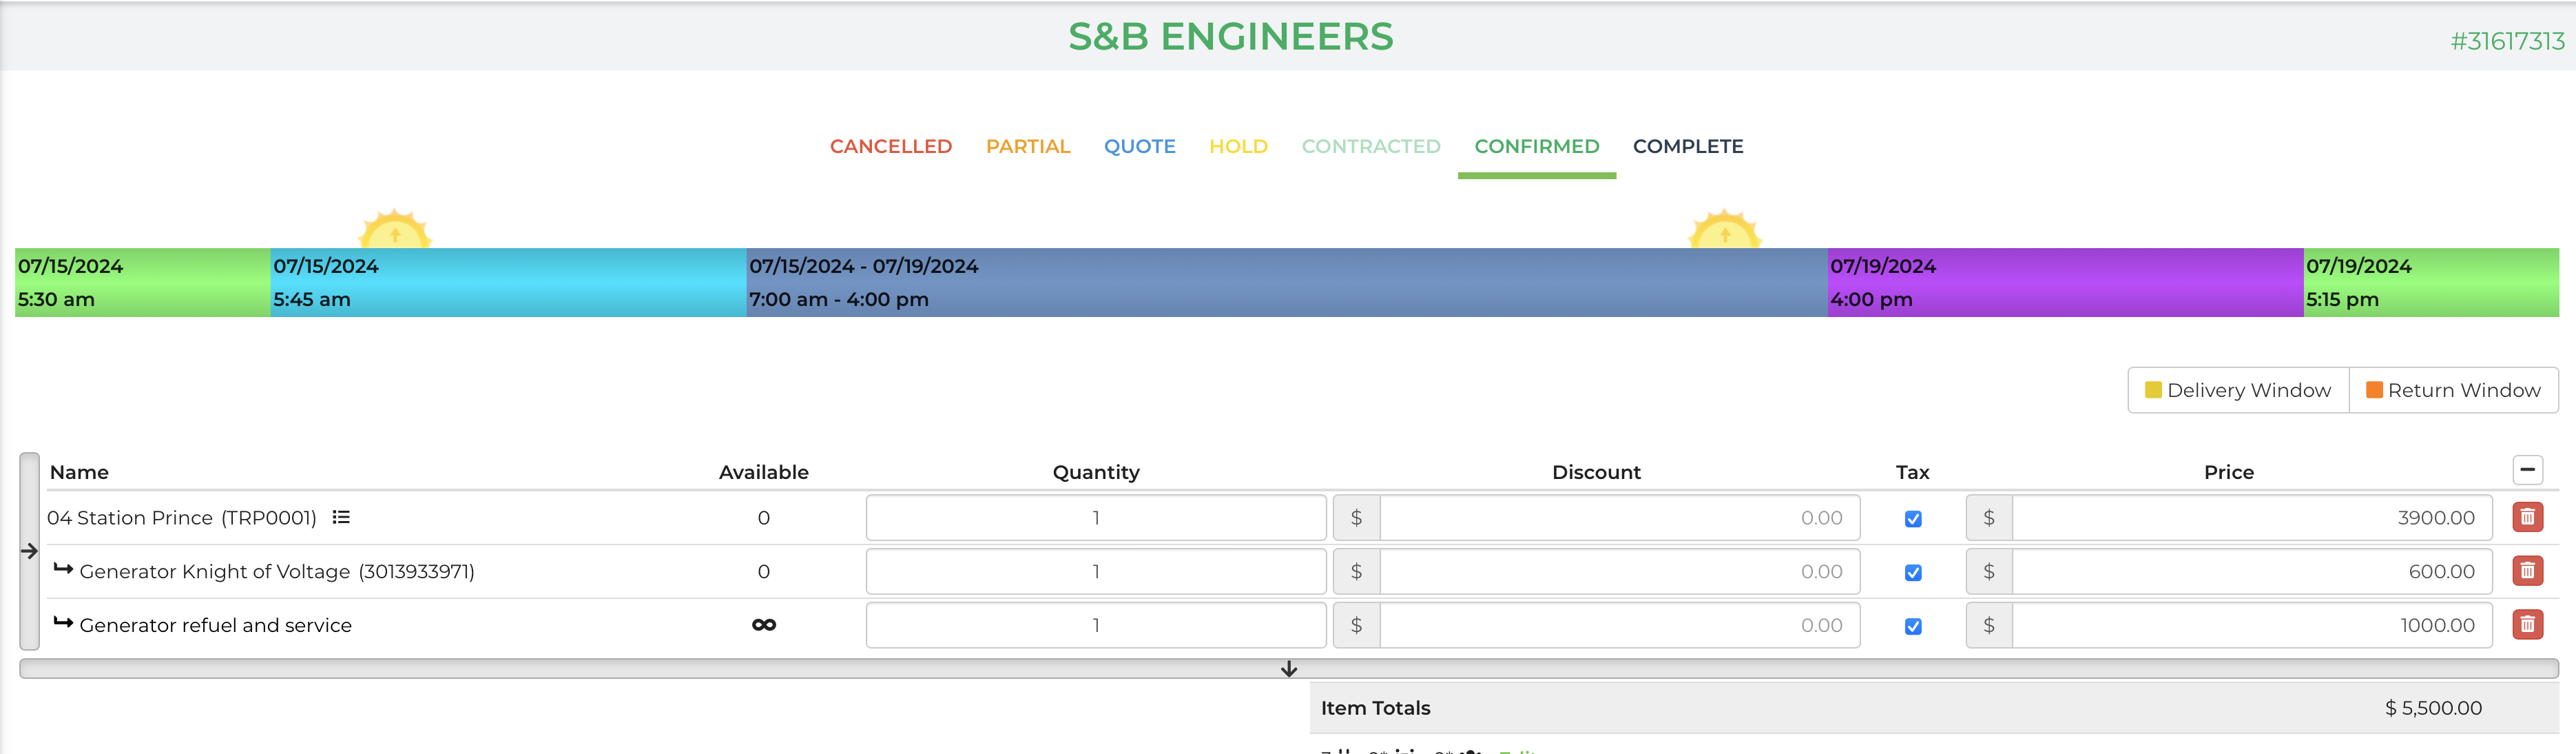The image size is (2576, 754).
Task: Delete the 04 Station Prince row
Action: coord(2527,517)
